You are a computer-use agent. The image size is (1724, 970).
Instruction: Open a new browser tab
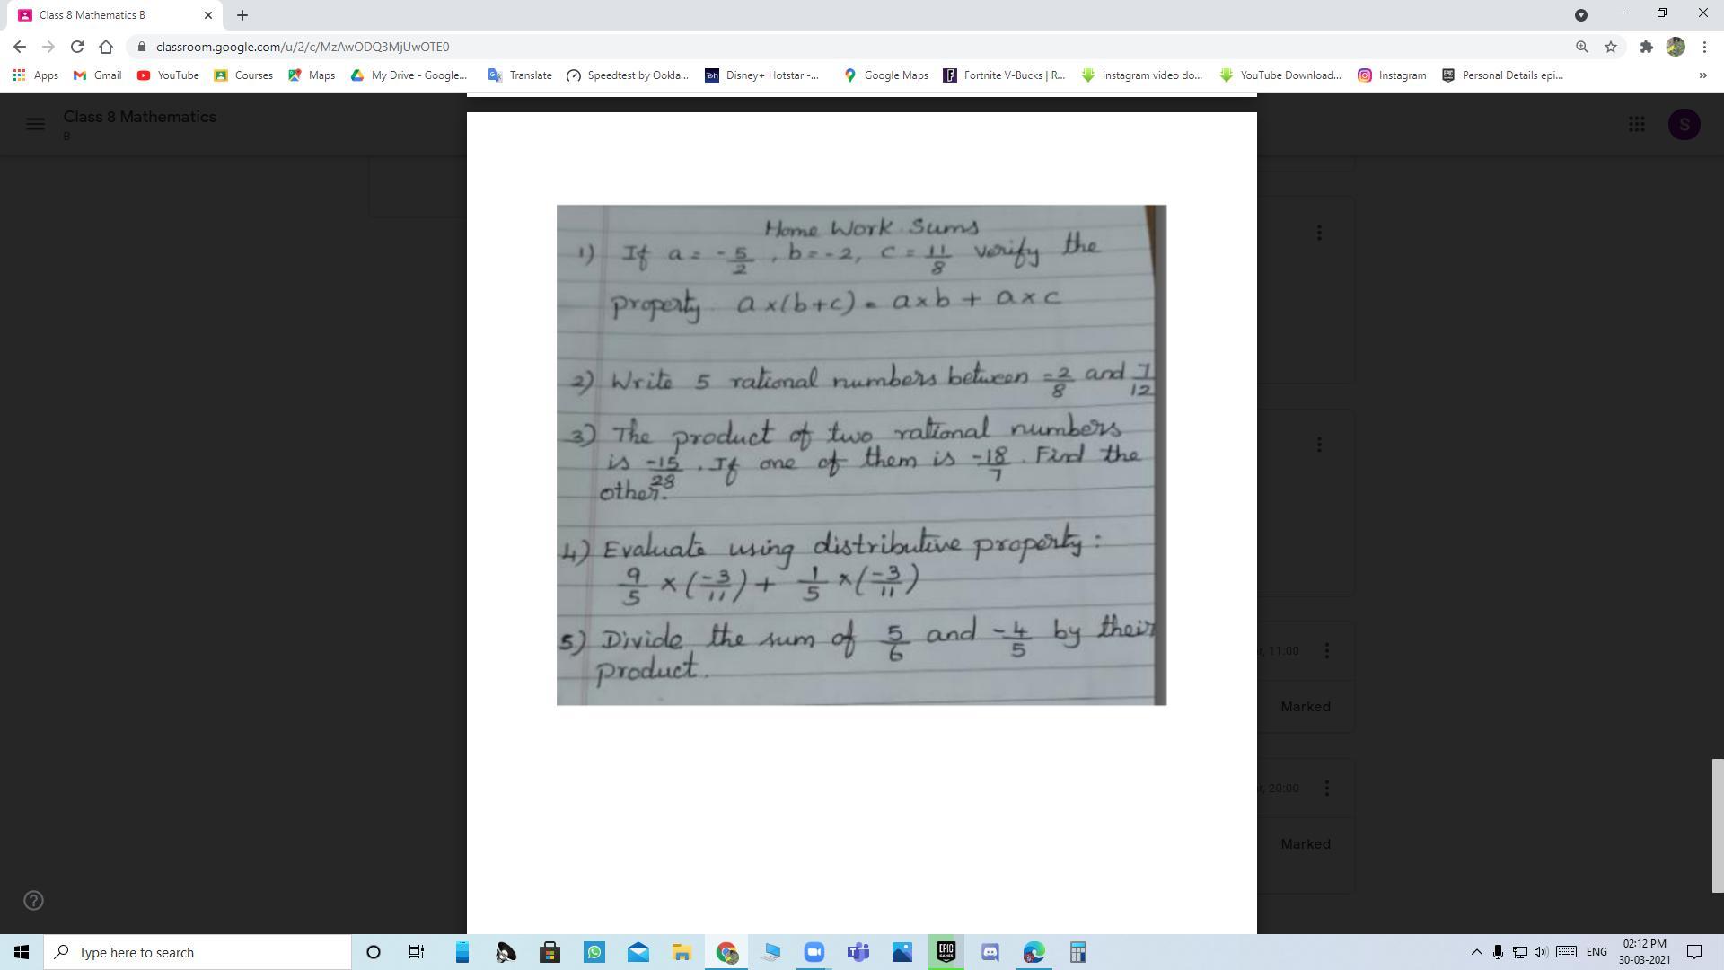(x=242, y=15)
